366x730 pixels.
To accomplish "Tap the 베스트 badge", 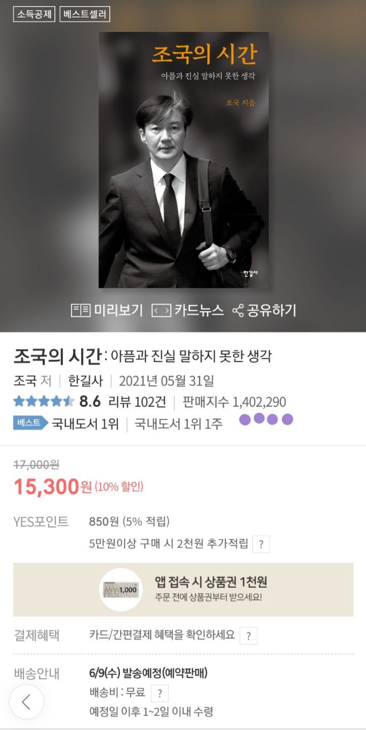I will coord(29,423).
